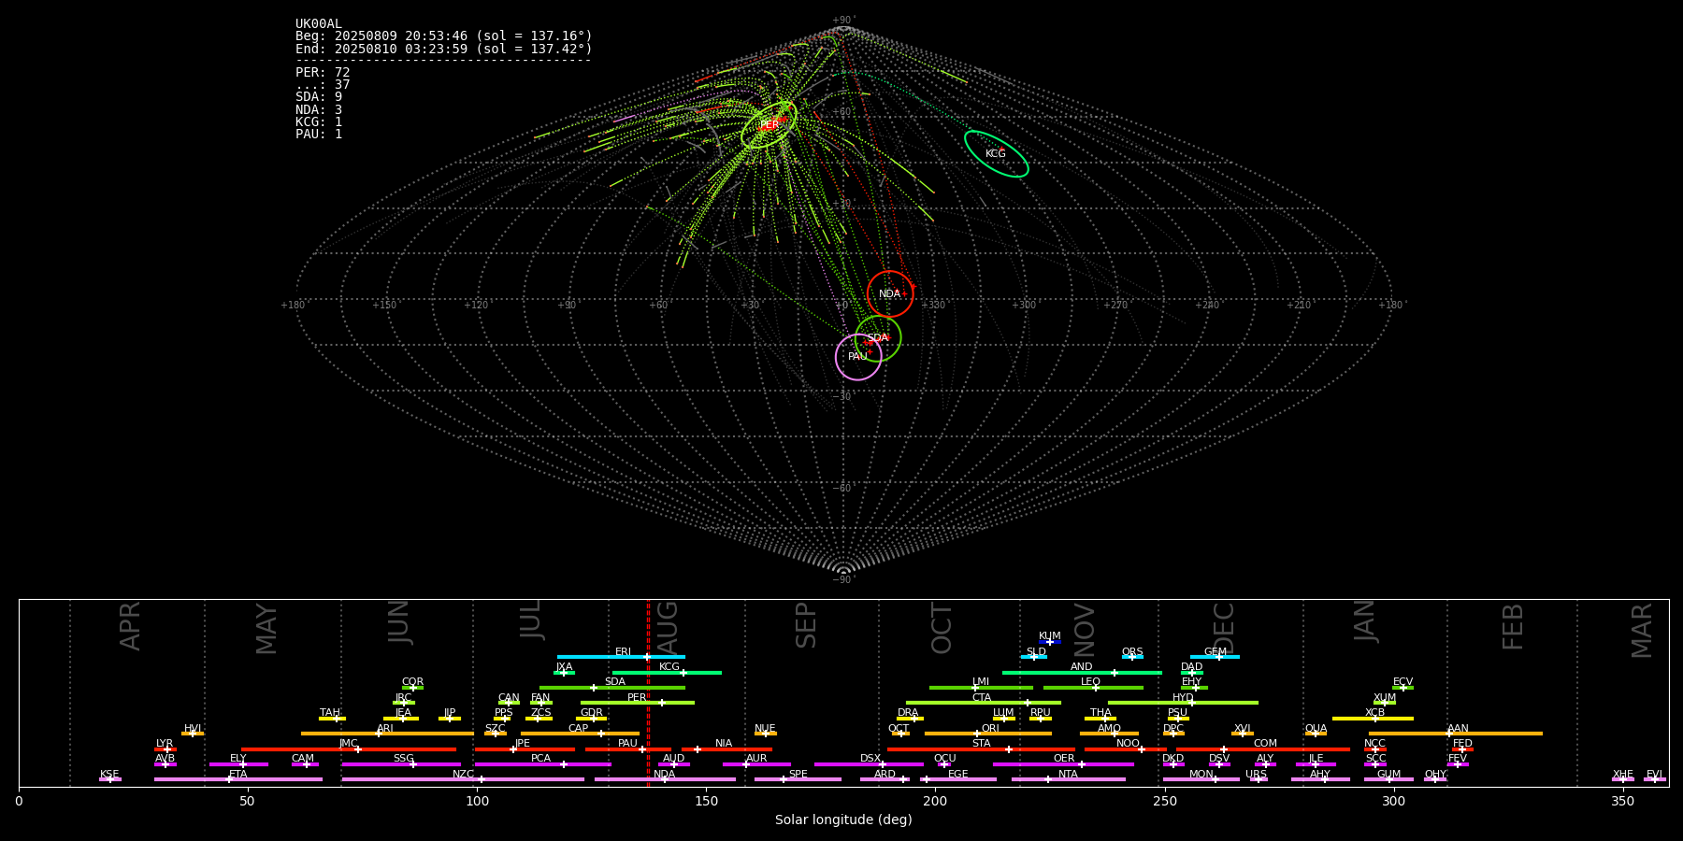Select the NUE shower label in the timeline
1683x841 pixels.
(765, 728)
